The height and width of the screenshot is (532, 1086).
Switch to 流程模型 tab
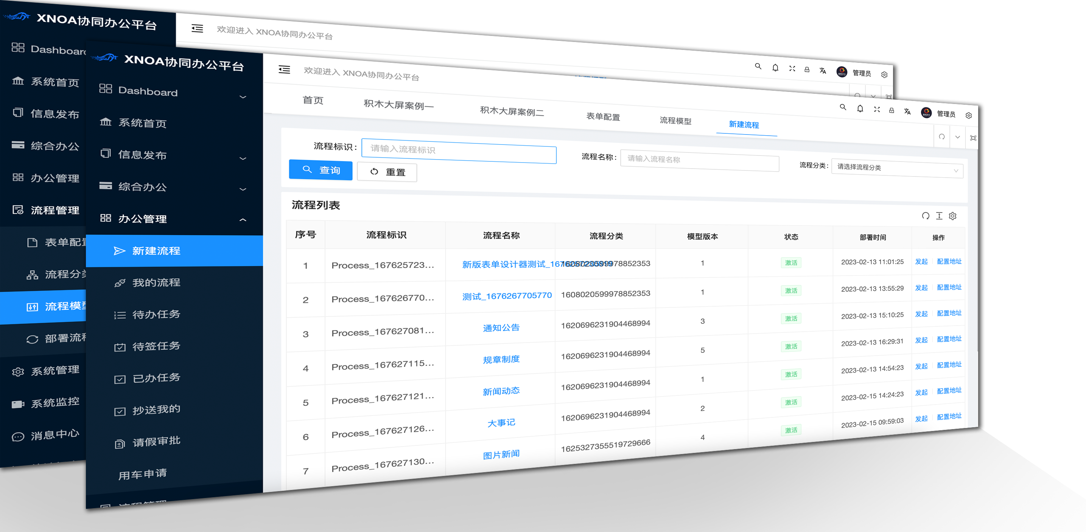pos(675,121)
